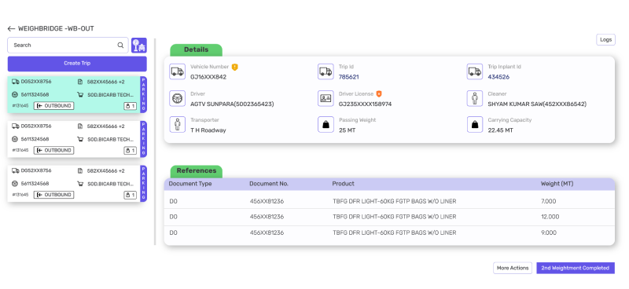The image size is (629, 289).
Task: Click the truck icon beside Trip Id
Action: coord(326,71)
